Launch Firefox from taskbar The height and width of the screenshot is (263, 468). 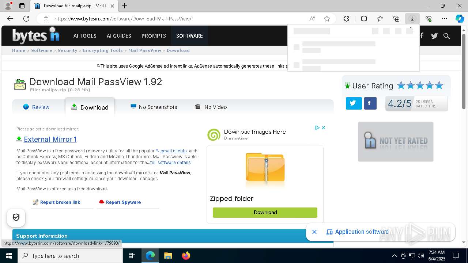click(x=186, y=256)
